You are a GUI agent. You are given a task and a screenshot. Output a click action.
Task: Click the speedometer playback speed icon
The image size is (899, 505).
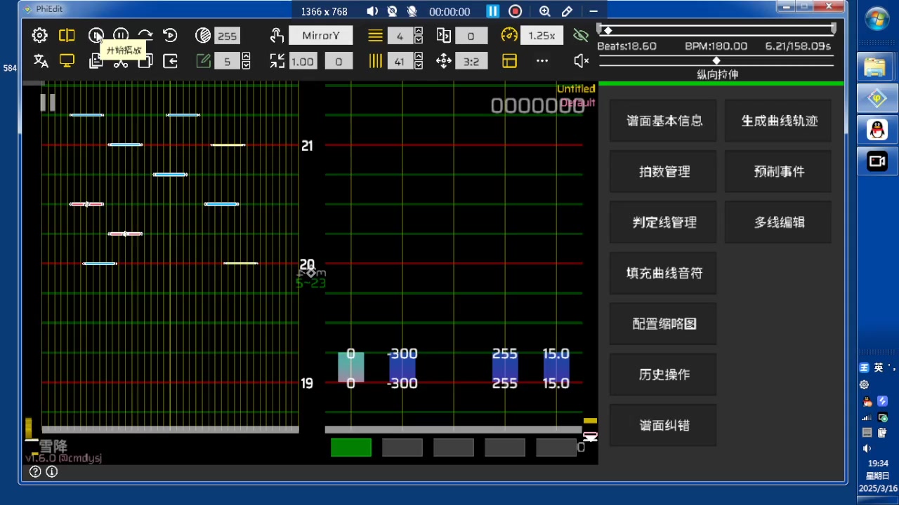(509, 36)
